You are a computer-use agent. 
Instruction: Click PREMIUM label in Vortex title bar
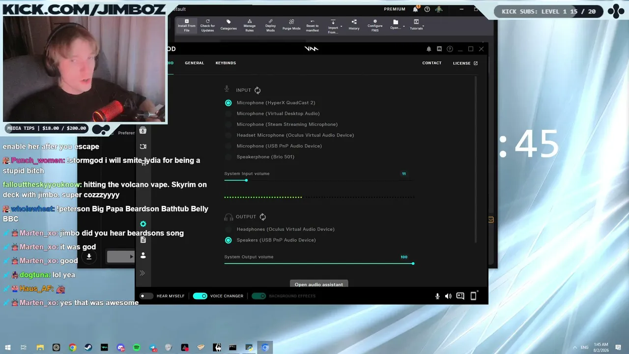(x=395, y=9)
